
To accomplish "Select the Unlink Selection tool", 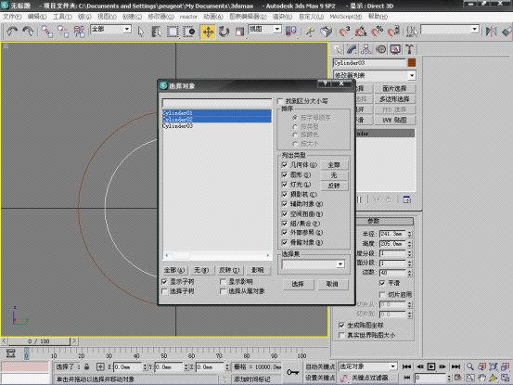I will click(x=63, y=32).
